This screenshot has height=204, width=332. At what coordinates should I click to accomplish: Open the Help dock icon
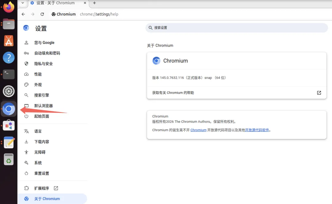[x=9, y=58]
